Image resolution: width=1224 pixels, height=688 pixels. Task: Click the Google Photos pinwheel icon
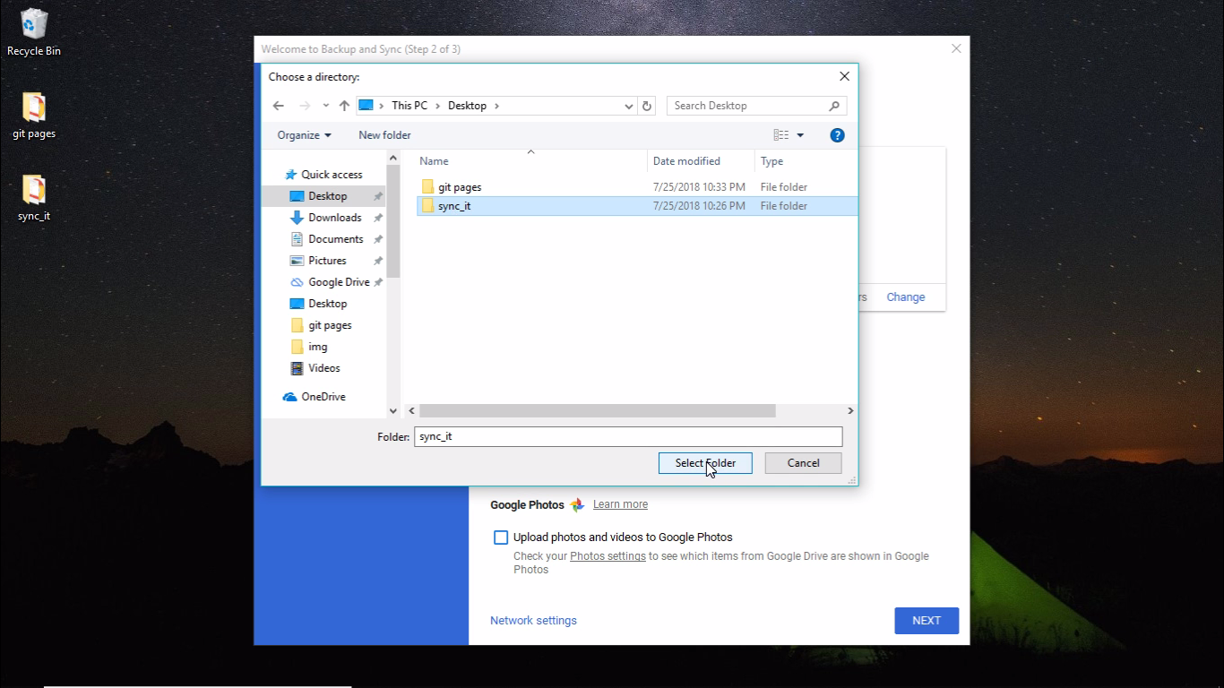coord(577,504)
